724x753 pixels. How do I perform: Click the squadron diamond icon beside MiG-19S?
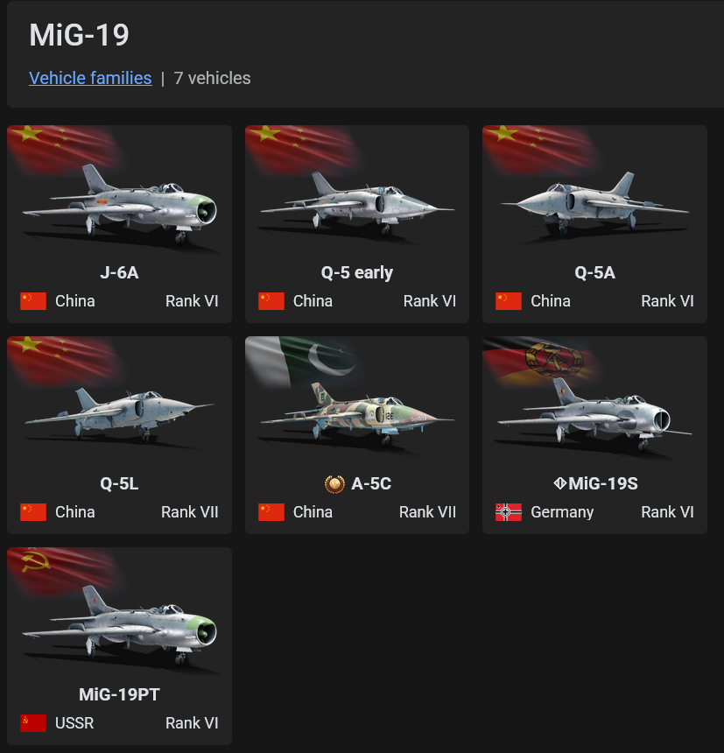[x=559, y=483]
